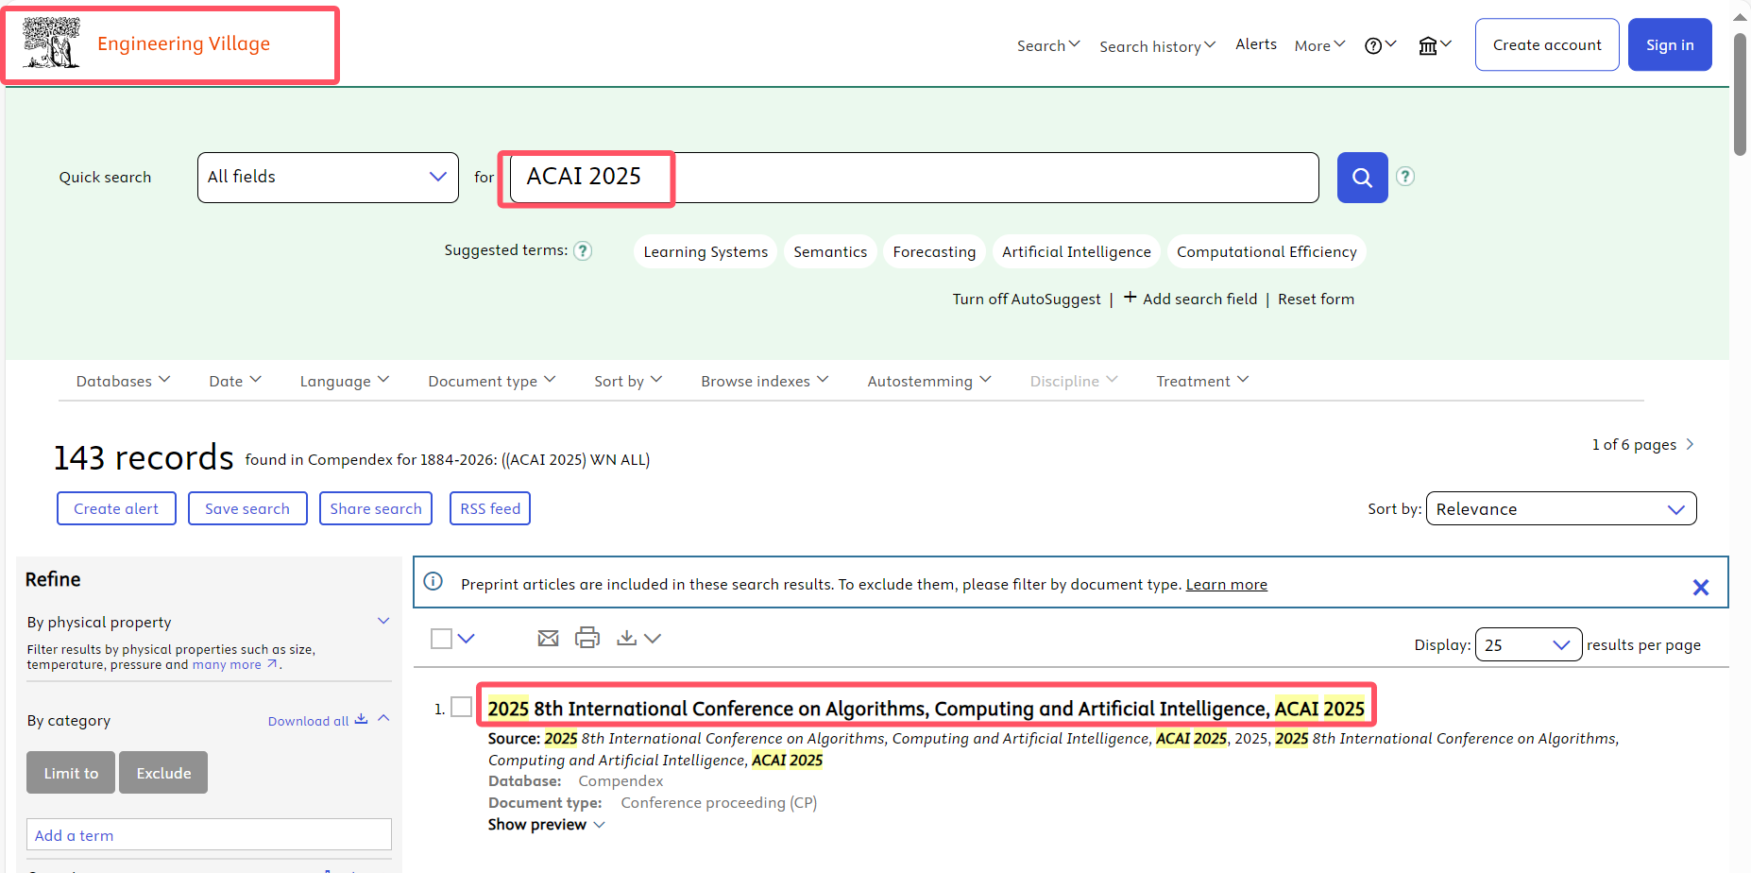
Task: Click the RSS feed button
Action: pos(490,508)
